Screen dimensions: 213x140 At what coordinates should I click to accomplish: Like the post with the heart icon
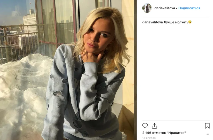click(x=145, y=126)
